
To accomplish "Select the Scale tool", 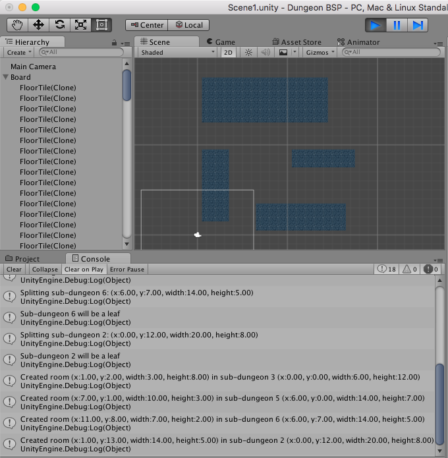I will pyautogui.click(x=80, y=25).
